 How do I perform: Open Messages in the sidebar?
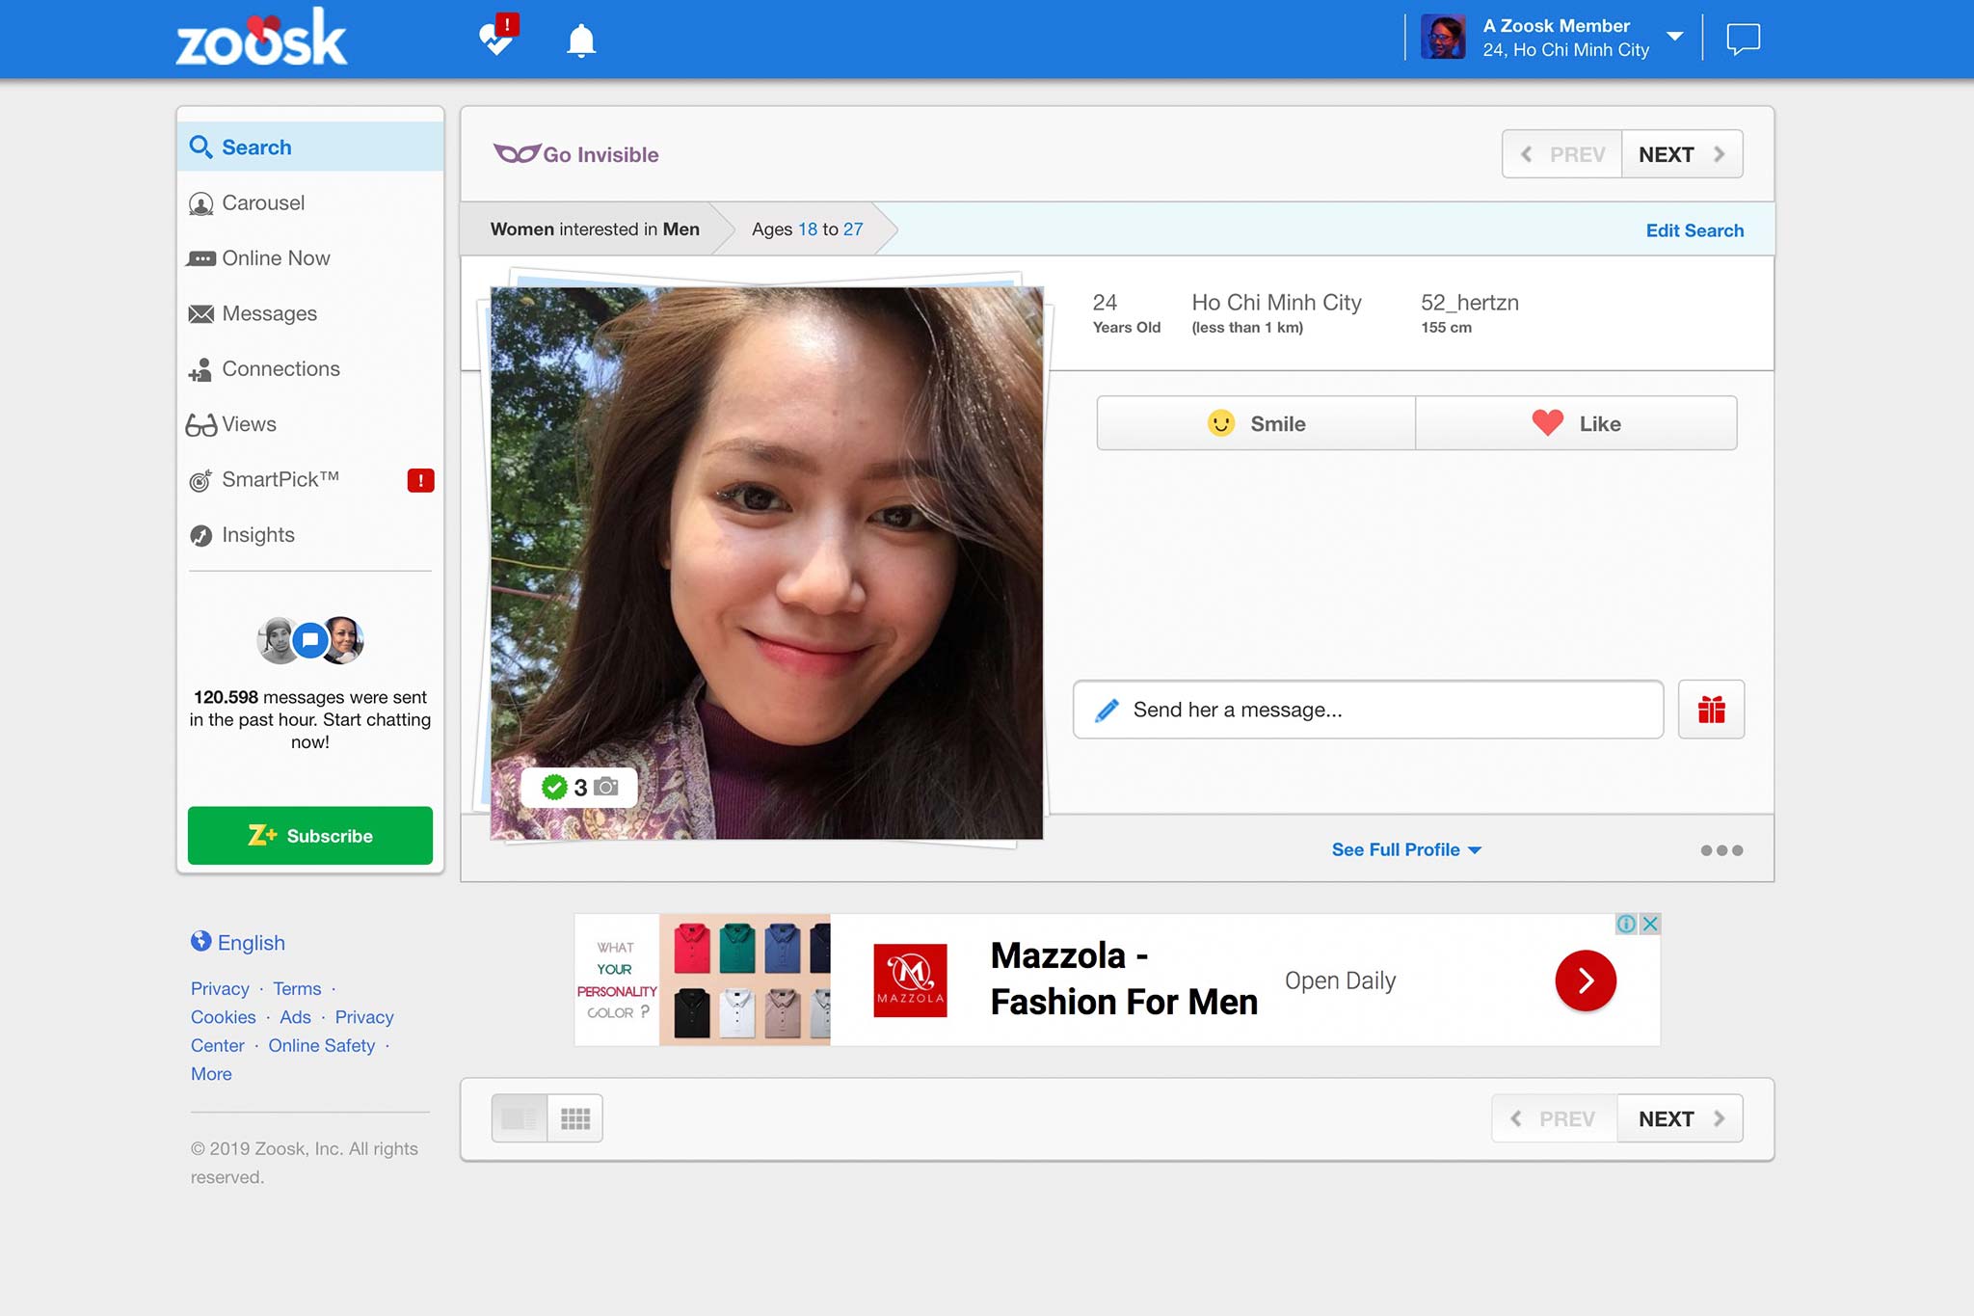click(x=310, y=313)
